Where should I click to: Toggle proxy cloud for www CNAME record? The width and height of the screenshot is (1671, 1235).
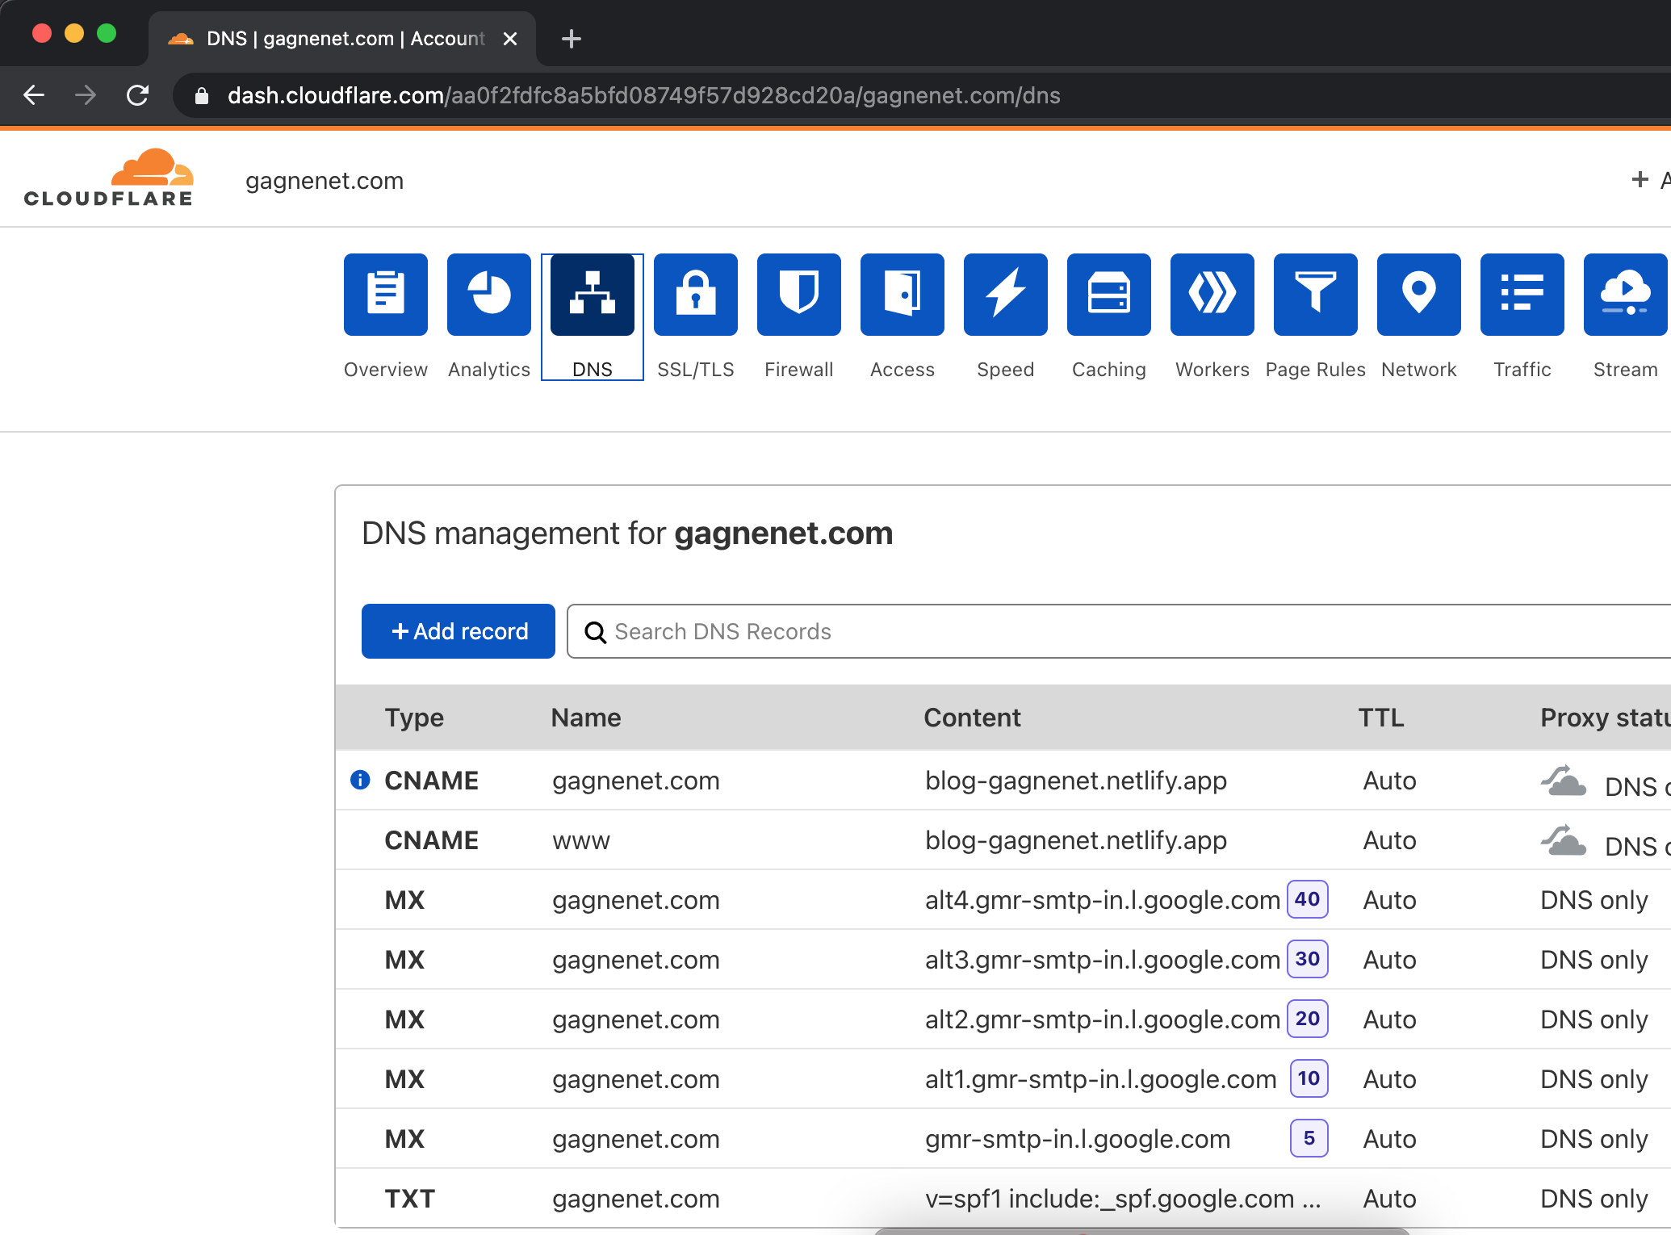(1564, 840)
